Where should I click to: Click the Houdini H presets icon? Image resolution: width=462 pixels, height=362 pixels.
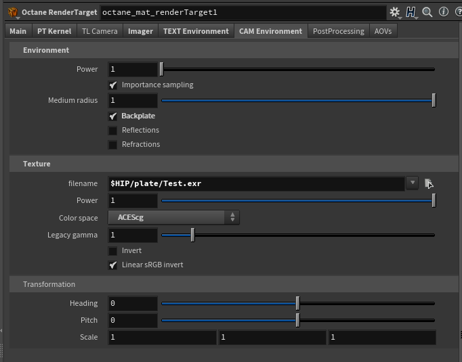click(x=411, y=12)
